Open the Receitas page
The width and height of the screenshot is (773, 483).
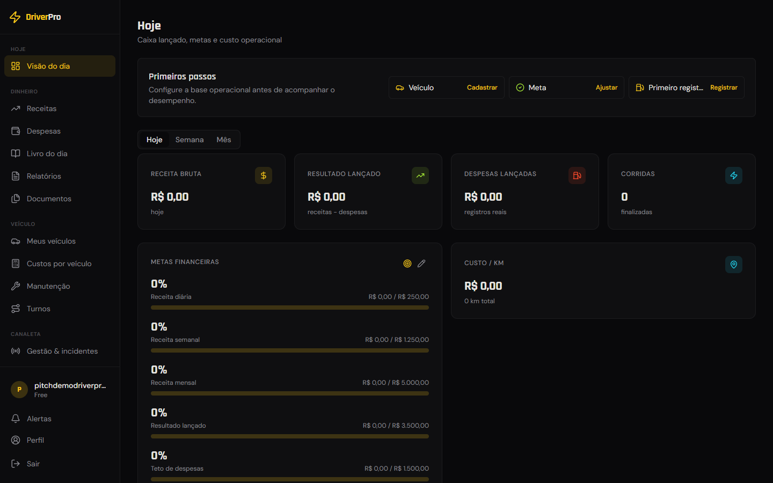tap(60, 108)
